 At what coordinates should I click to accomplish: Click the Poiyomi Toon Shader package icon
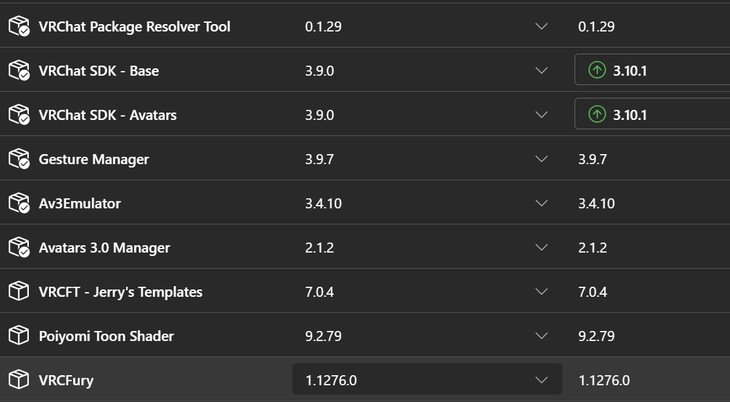click(x=19, y=336)
